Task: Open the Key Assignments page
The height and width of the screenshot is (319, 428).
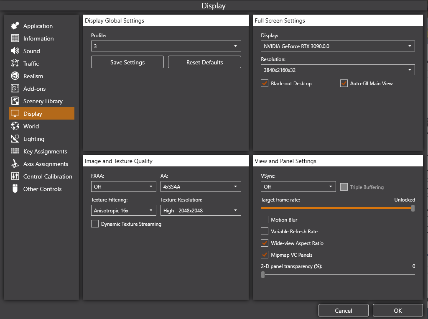Action: pyautogui.click(x=41, y=152)
